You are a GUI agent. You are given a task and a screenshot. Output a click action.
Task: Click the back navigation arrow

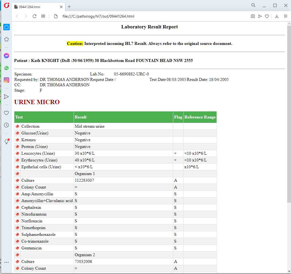[x=17, y=16]
